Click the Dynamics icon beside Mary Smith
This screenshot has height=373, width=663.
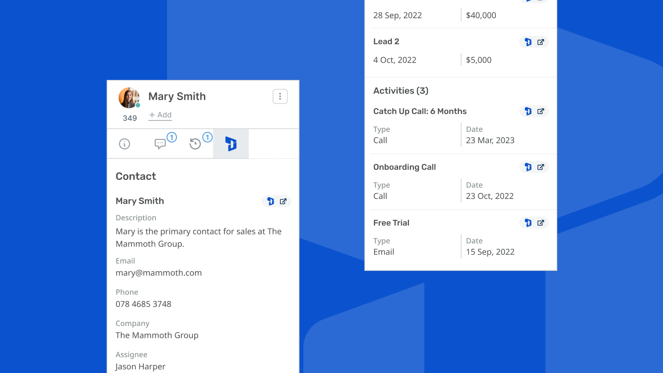tap(271, 201)
